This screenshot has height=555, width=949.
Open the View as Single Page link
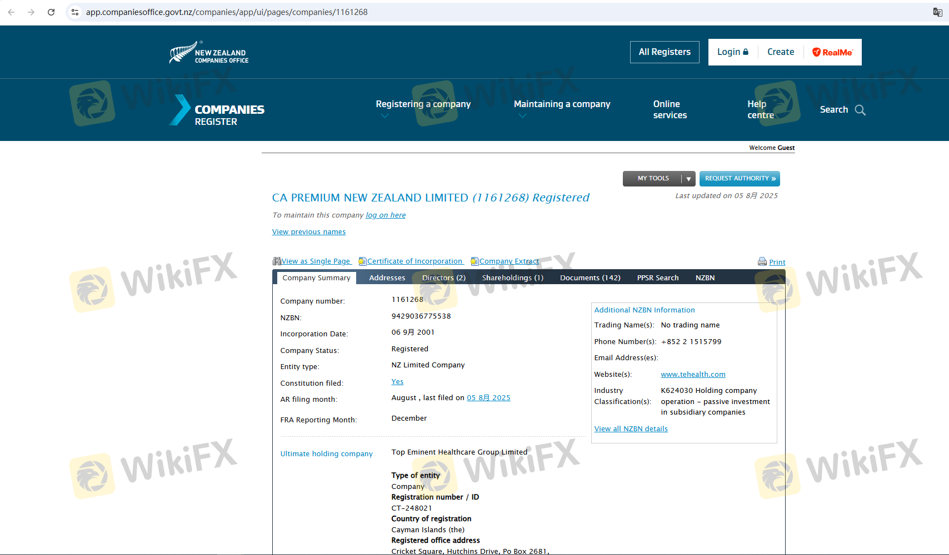tap(316, 261)
